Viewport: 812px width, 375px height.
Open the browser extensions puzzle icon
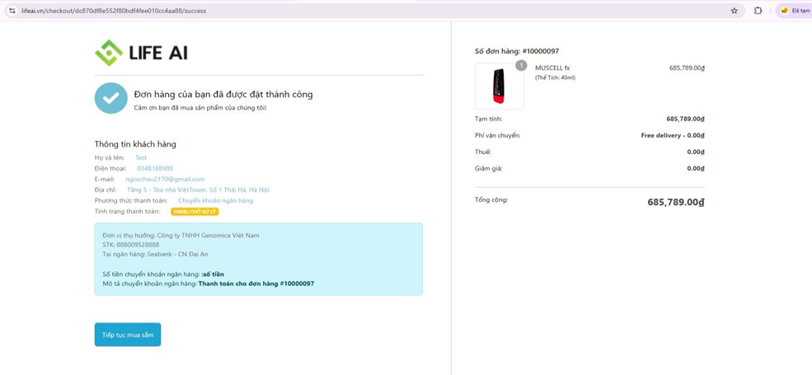coord(758,11)
